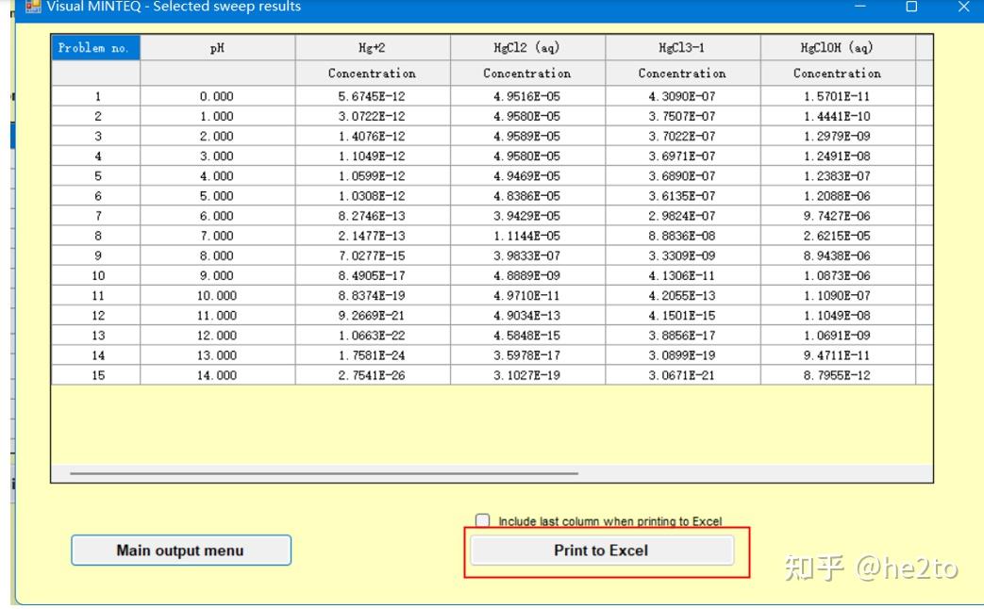This screenshot has height=609, width=984.
Task: Click the HgClOH (aq) column header
Action: [837, 48]
